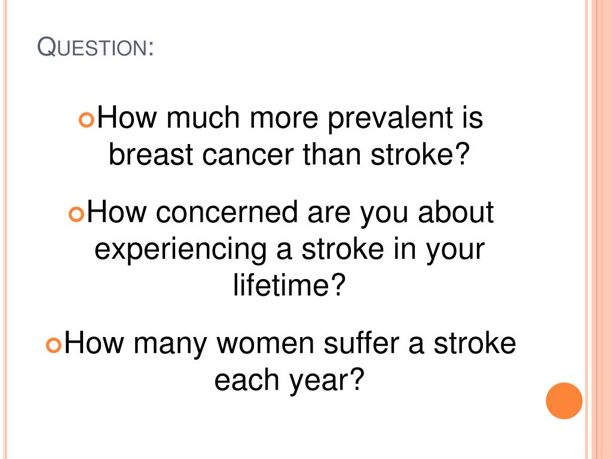Click the large solid orange circle
This screenshot has height=459, width=612.
pos(564,400)
